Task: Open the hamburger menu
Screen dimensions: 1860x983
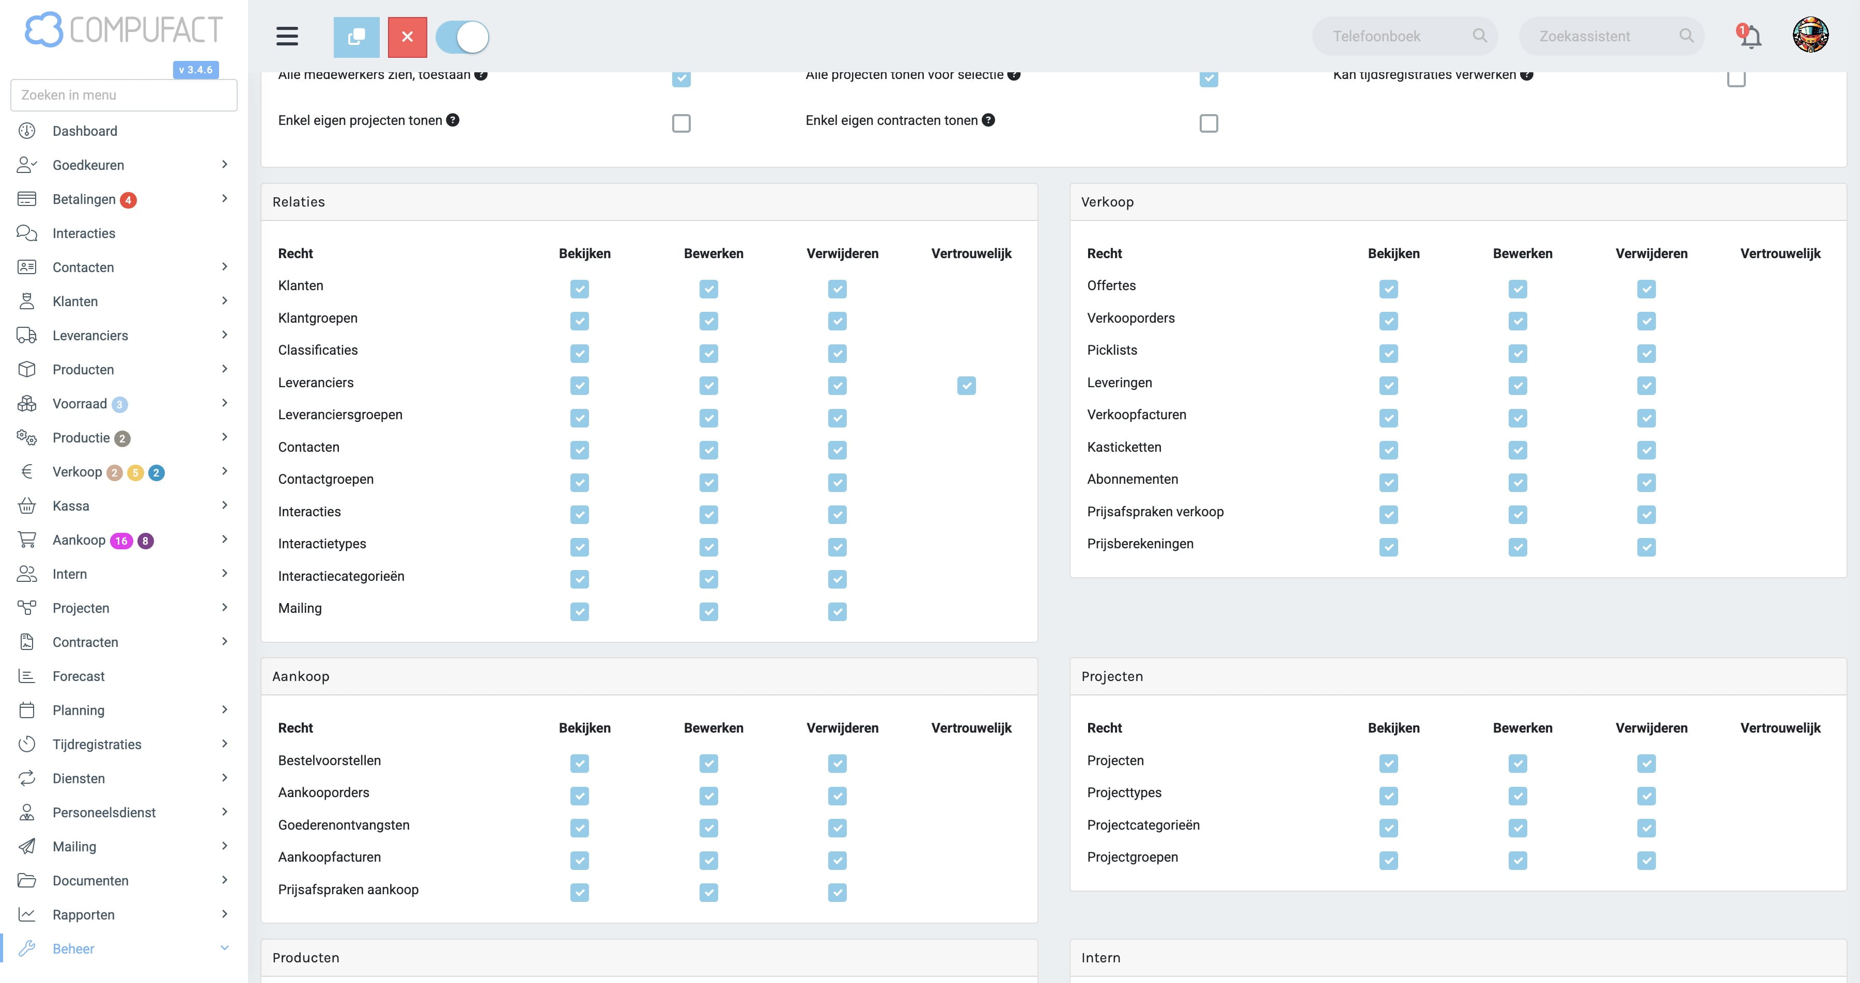Action: click(287, 36)
